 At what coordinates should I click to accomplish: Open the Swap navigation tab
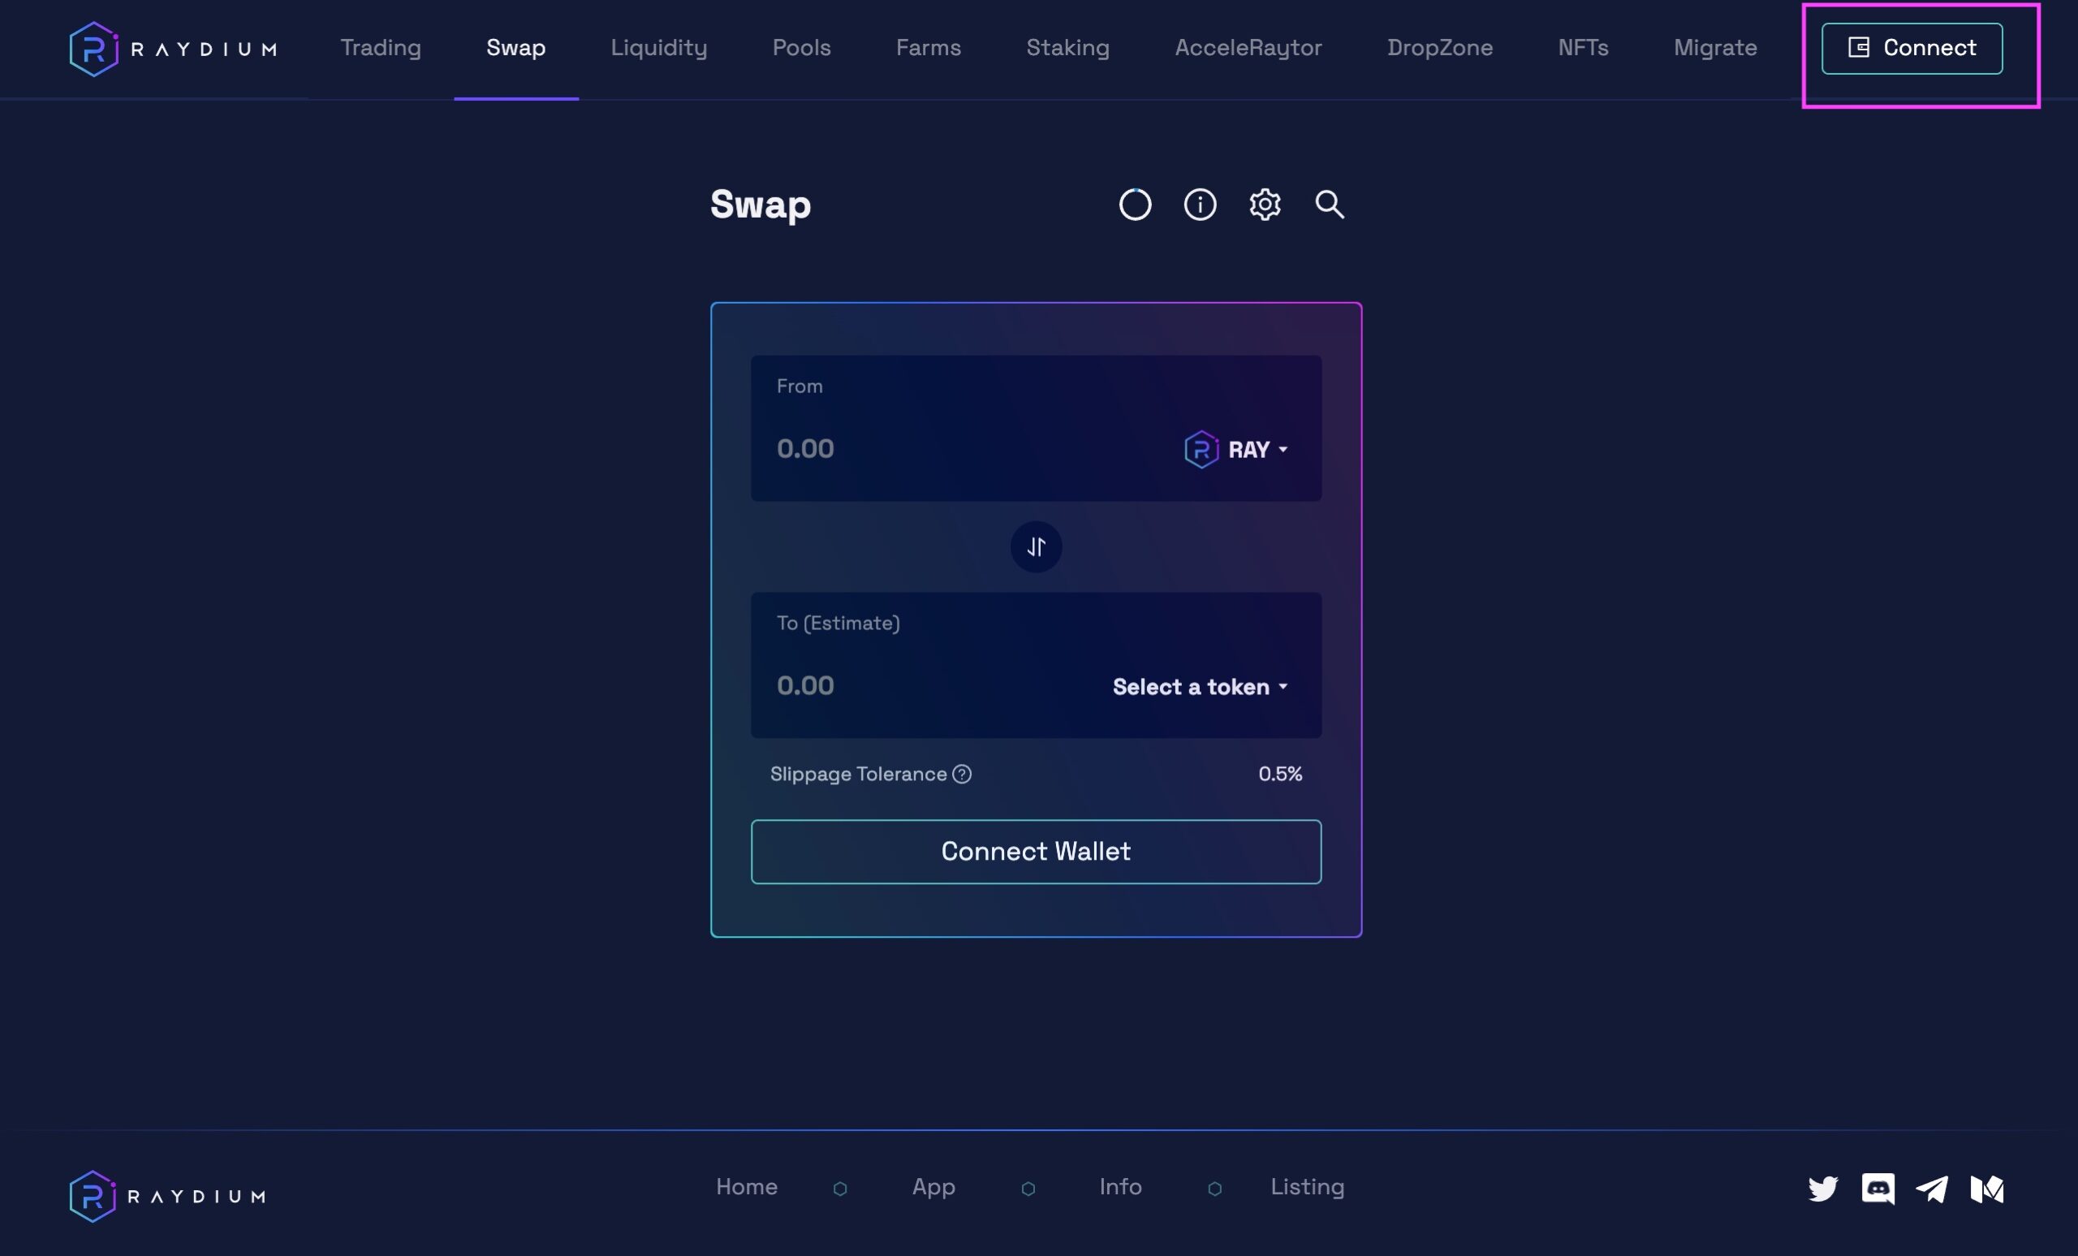click(x=515, y=48)
